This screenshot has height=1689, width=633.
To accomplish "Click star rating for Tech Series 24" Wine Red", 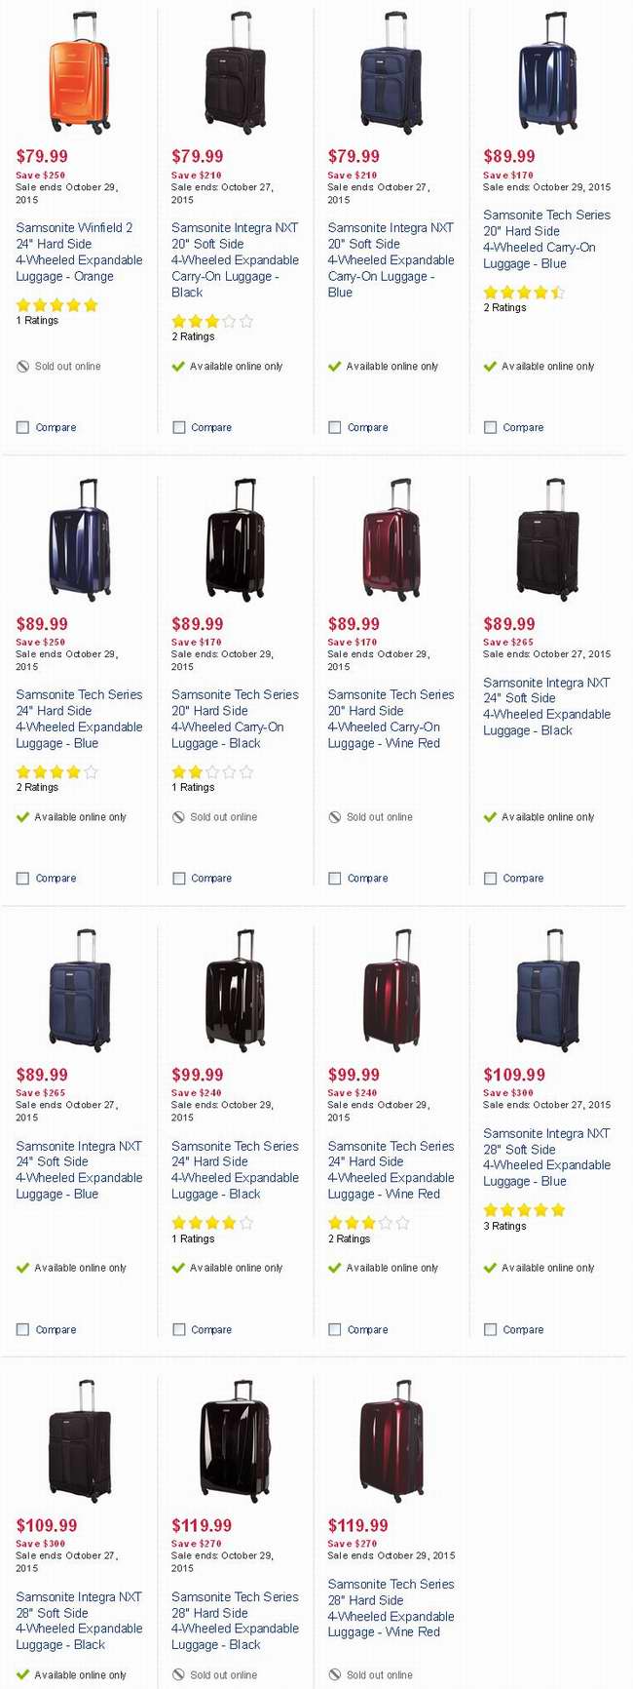I will coord(369,1222).
